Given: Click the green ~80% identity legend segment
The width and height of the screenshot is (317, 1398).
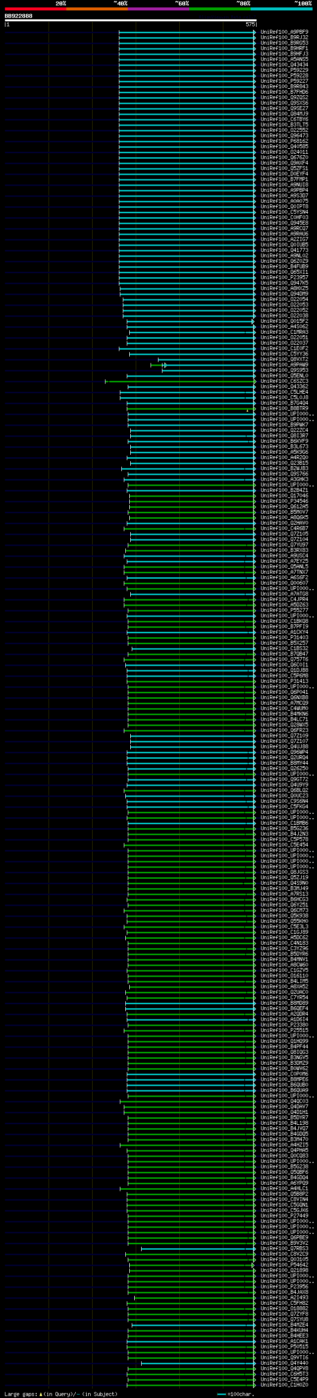Looking at the screenshot, I should [x=220, y=9].
